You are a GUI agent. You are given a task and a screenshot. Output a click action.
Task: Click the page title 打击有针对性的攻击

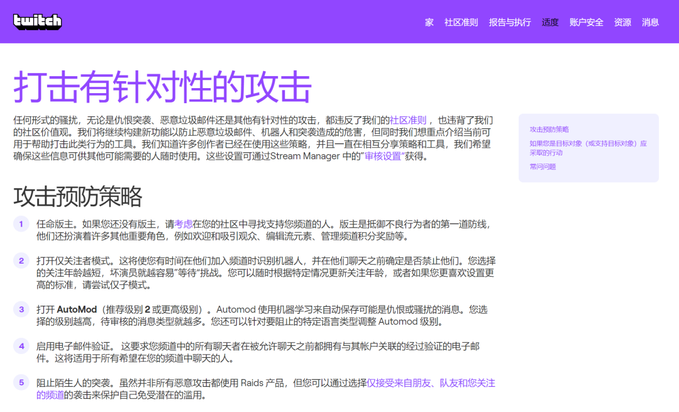point(162,87)
